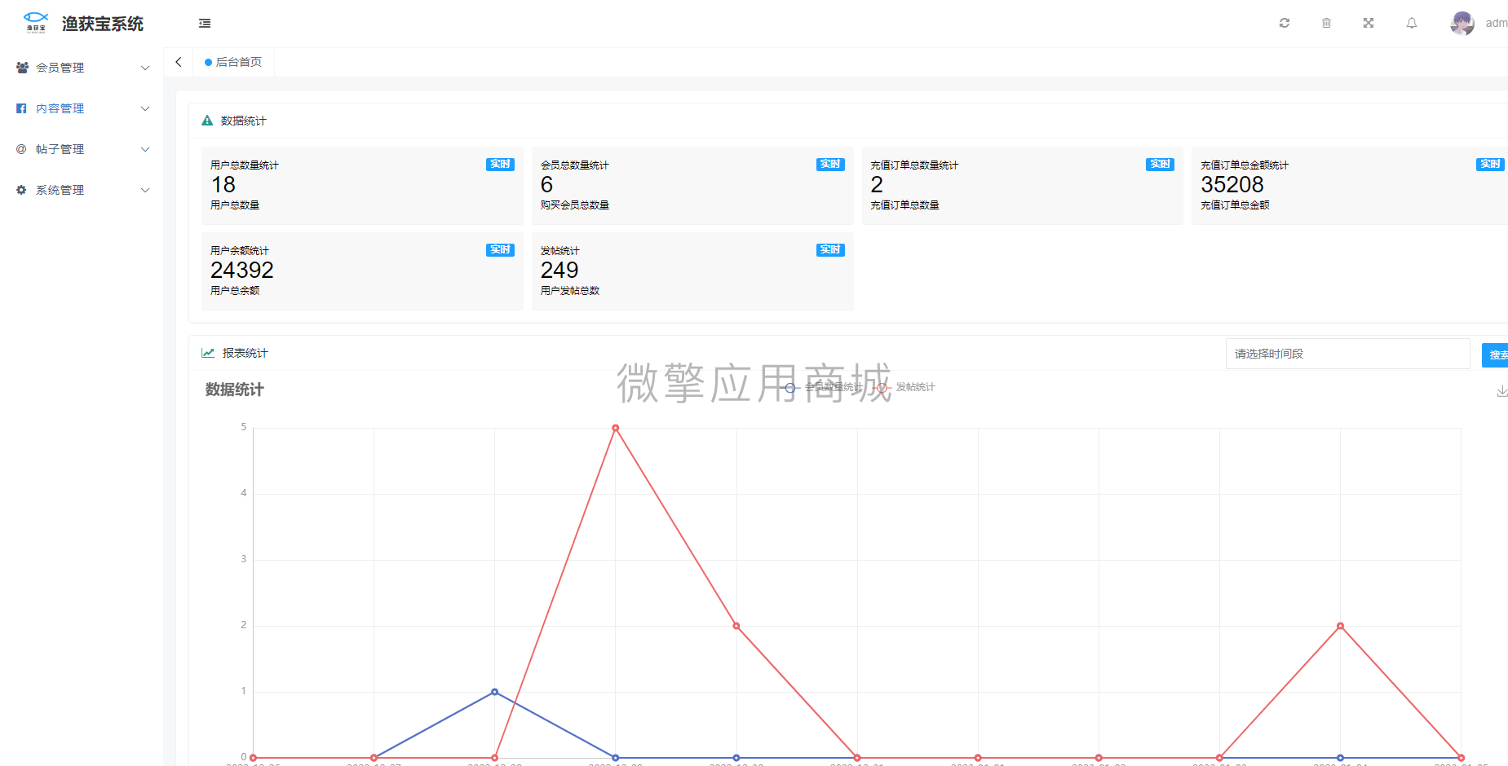Screen dimensions: 1508x766
Task: Toggle the 发帖统计 legend series
Action: click(905, 387)
